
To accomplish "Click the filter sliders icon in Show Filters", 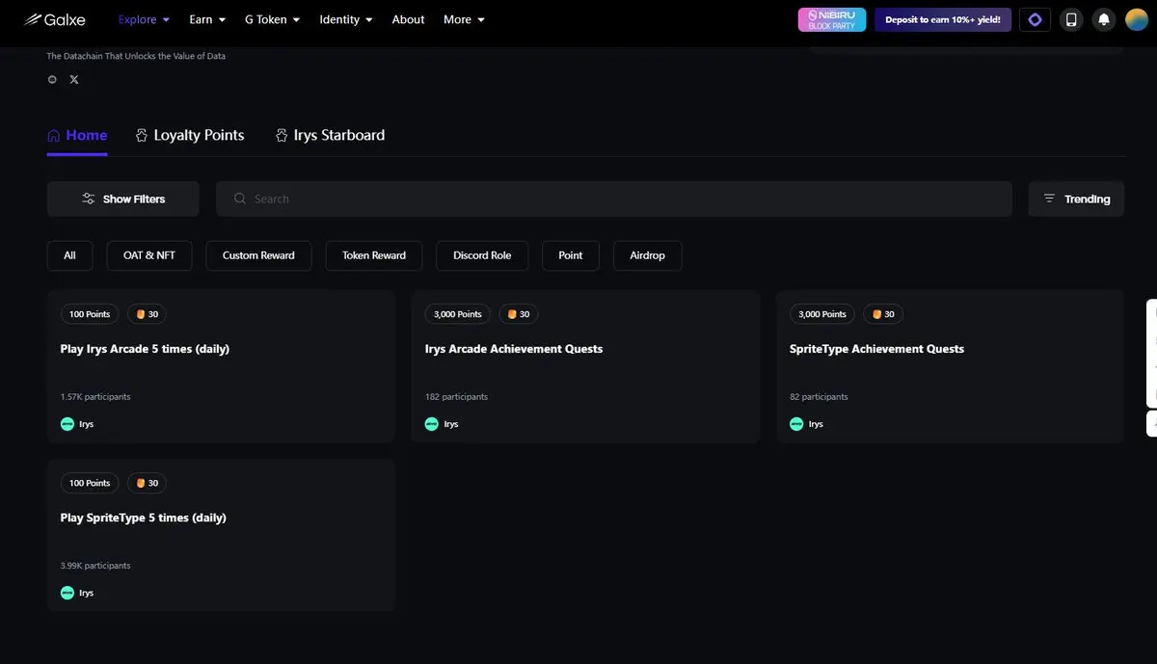I will (89, 199).
